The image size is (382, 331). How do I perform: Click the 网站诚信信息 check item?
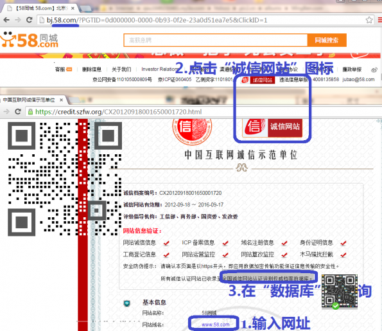pos(146,243)
